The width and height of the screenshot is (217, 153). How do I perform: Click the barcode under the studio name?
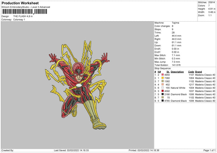(25, 12)
